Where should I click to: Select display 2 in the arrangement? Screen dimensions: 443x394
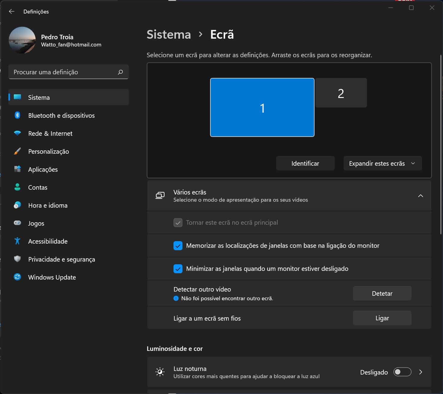341,93
